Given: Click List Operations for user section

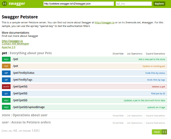Looking at the screenshot, I should (x=135, y=123).
